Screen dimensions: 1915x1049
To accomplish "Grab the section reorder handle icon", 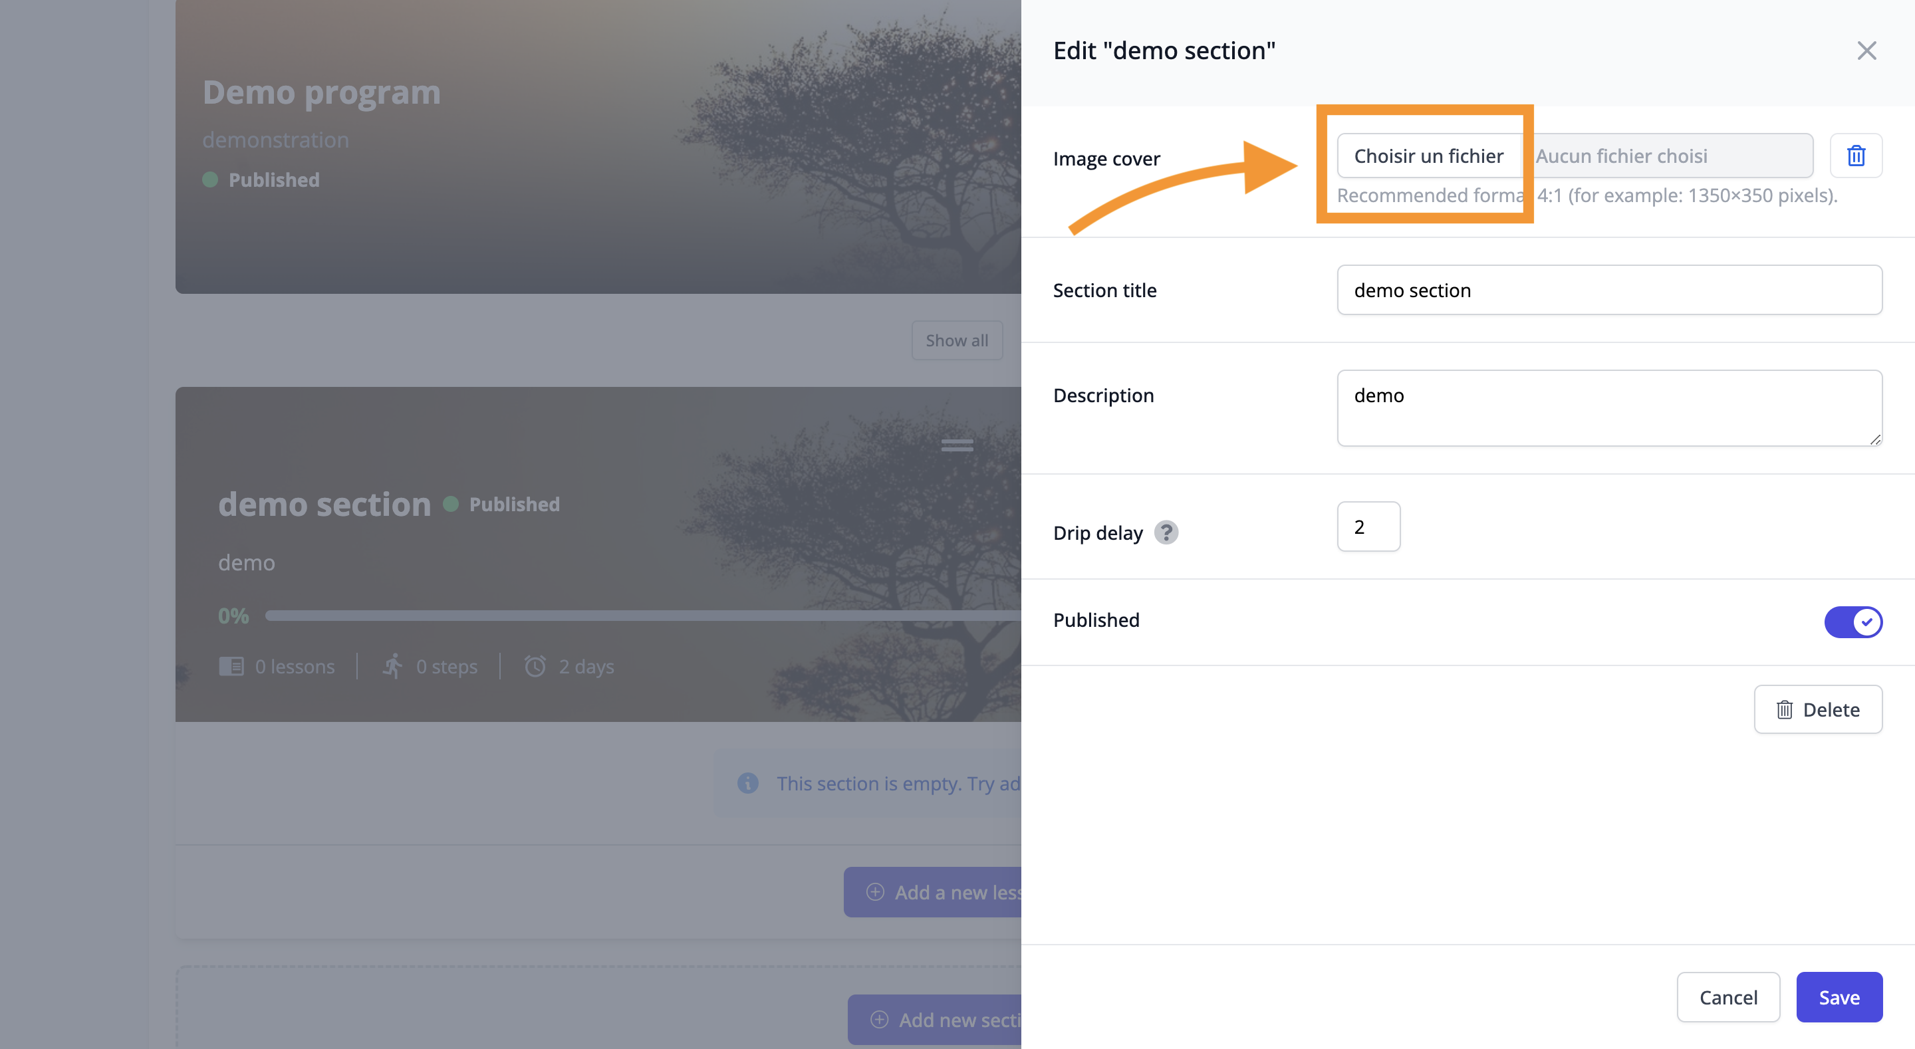I will click(957, 445).
